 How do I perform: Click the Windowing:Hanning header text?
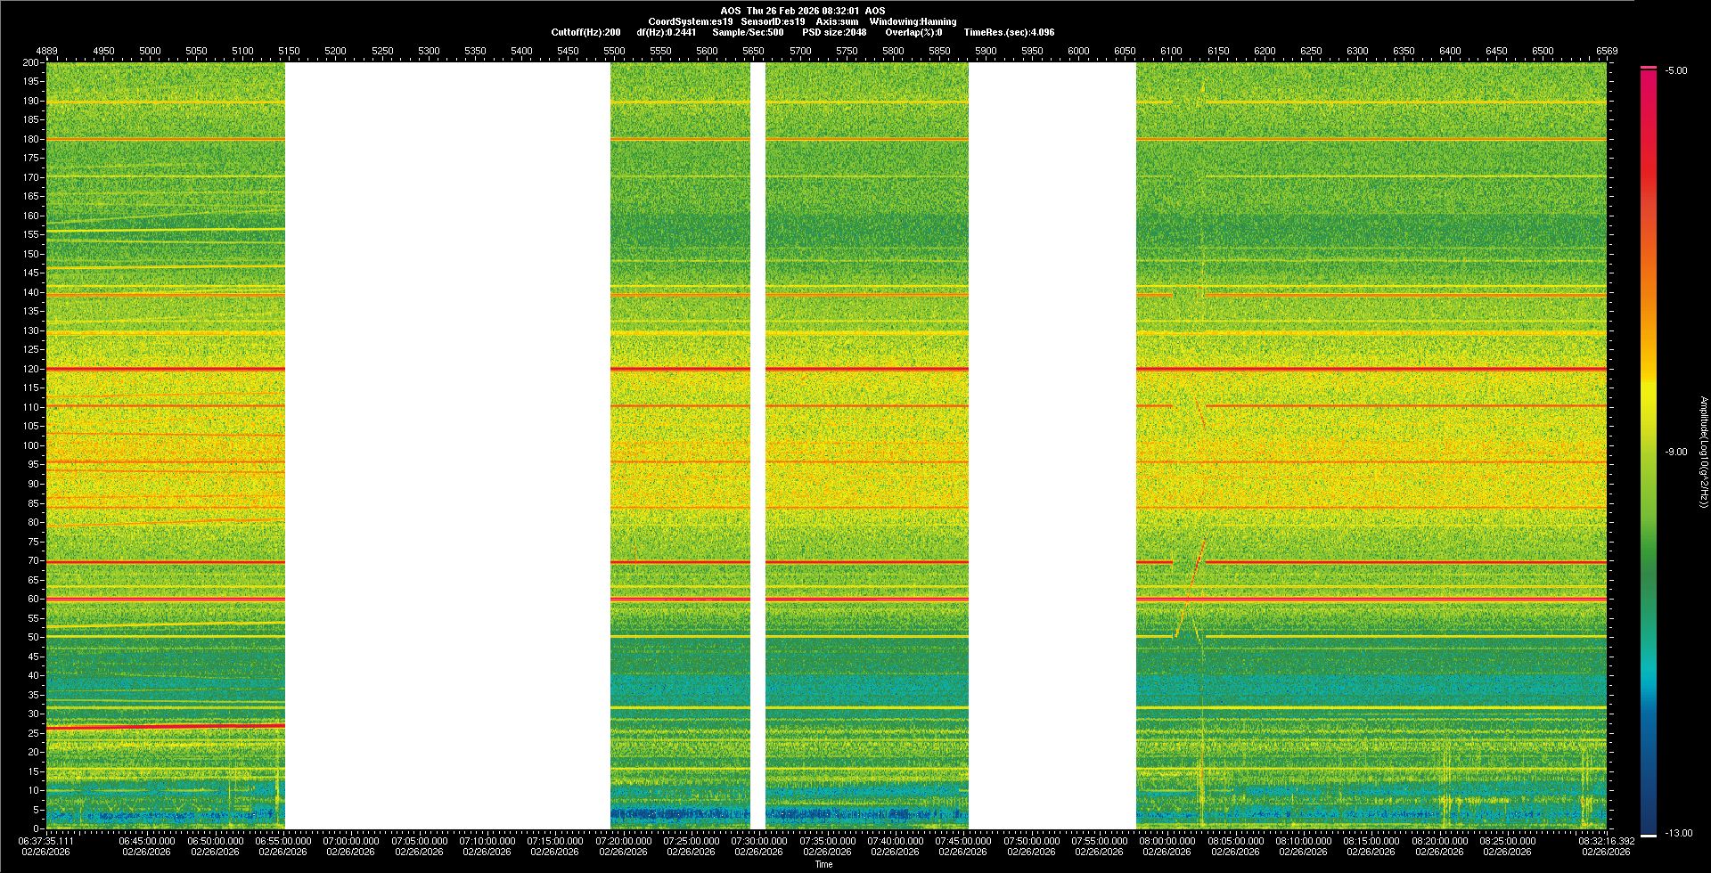pos(913,21)
